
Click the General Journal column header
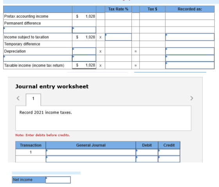coord(91,145)
